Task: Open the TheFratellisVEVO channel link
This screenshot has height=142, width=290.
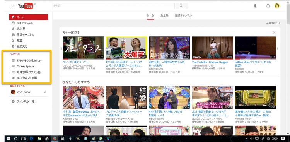Action: click(x=201, y=65)
